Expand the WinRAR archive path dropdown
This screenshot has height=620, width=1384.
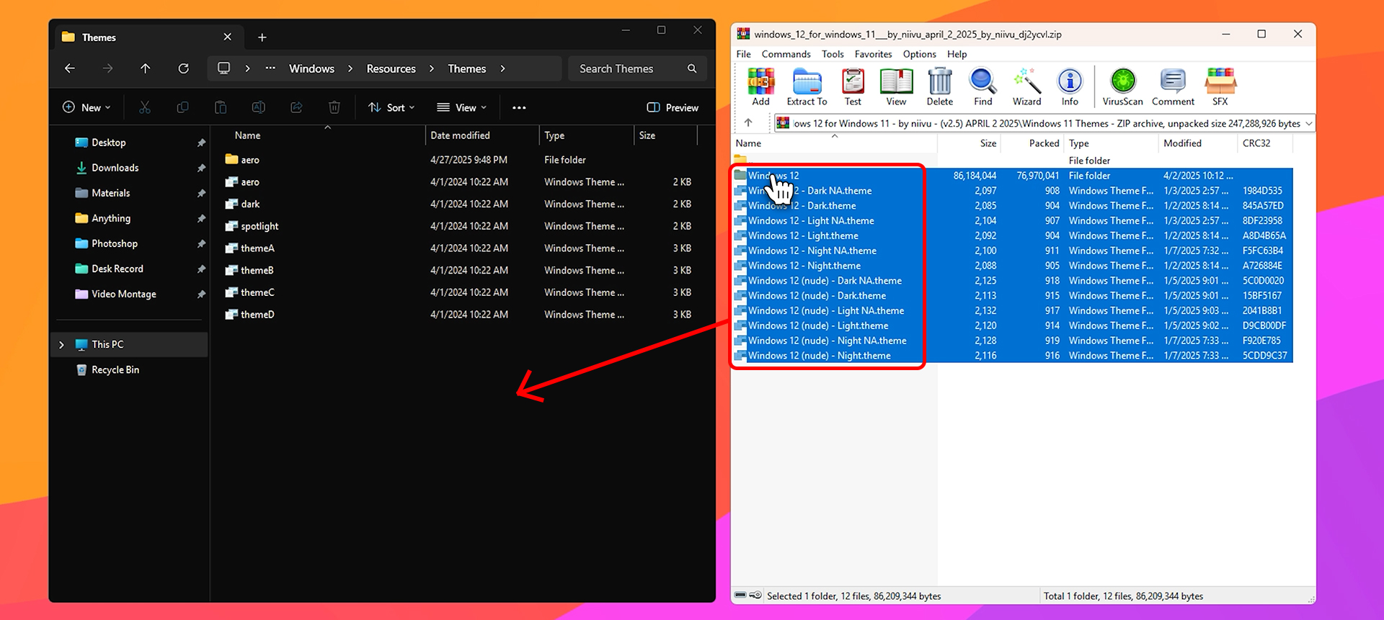tap(1308, 124)
